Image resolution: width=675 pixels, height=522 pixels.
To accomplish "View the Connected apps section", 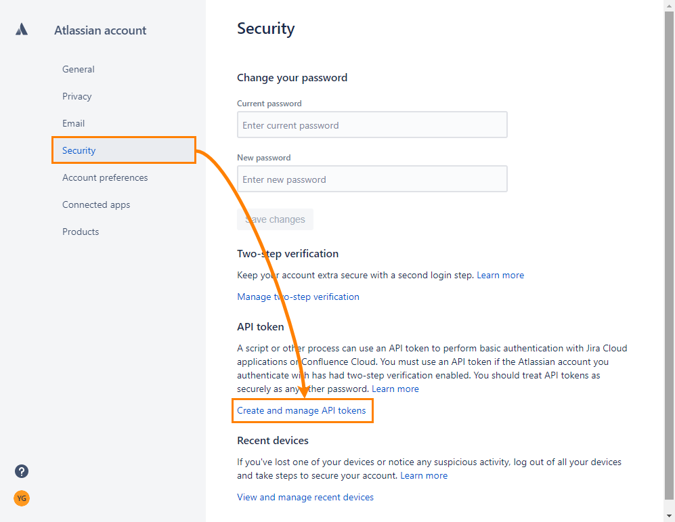I will (96, 204).
